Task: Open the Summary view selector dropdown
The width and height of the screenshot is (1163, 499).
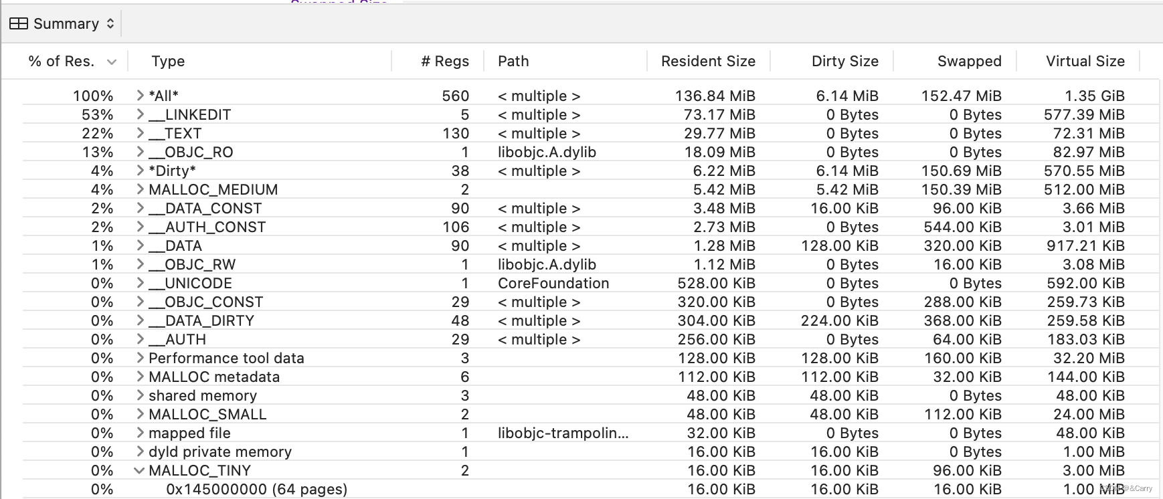Action: (x=62, y=24)
